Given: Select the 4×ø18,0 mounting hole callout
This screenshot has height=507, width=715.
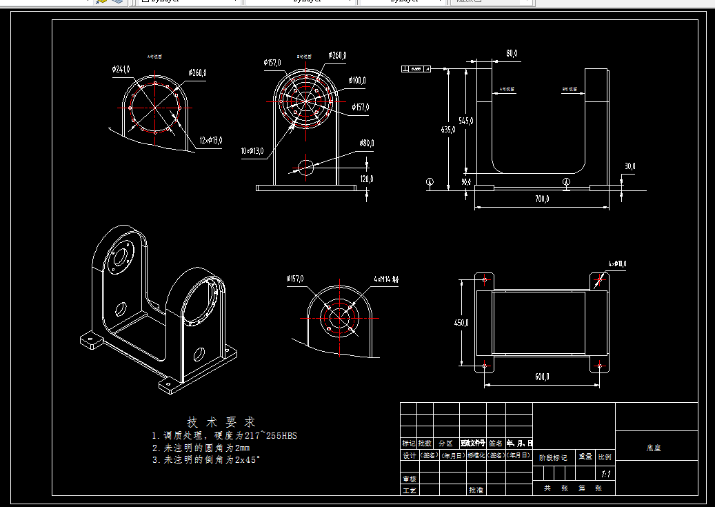Looking at the screenshot, I should (617, 264).
